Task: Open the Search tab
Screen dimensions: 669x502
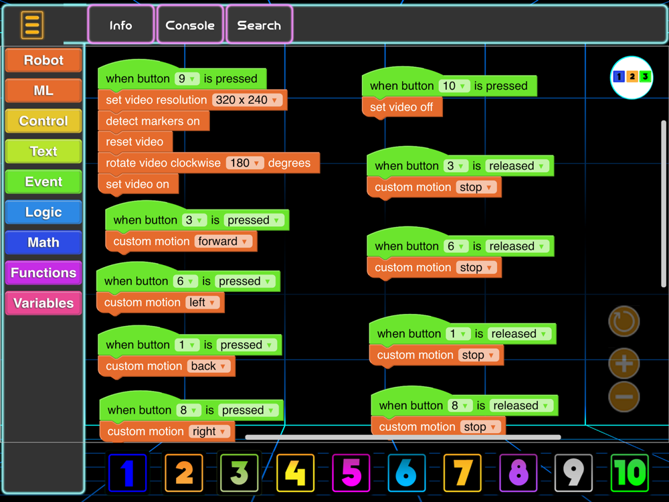Action: click(x=259, y=25)
